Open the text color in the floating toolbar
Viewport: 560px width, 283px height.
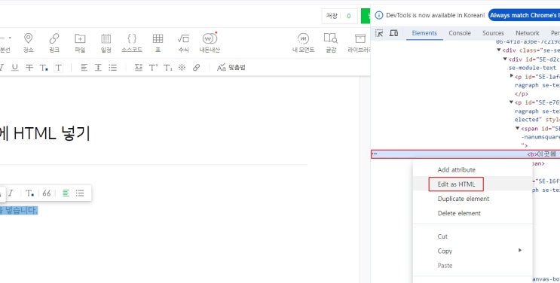(29, 193)
